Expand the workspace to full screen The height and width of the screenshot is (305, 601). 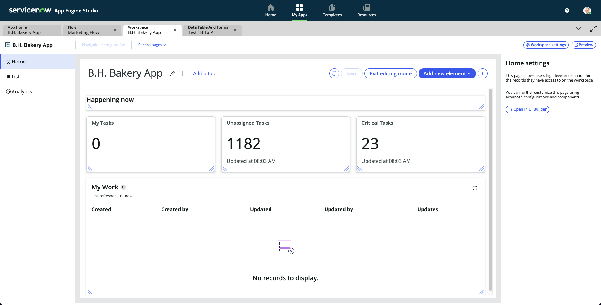[593, 29]
